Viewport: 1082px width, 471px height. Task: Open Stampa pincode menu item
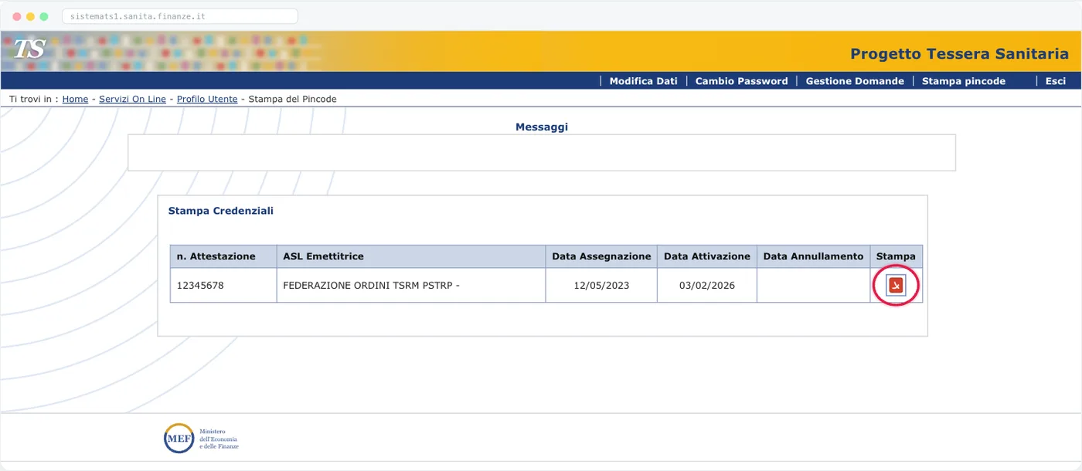964,81
